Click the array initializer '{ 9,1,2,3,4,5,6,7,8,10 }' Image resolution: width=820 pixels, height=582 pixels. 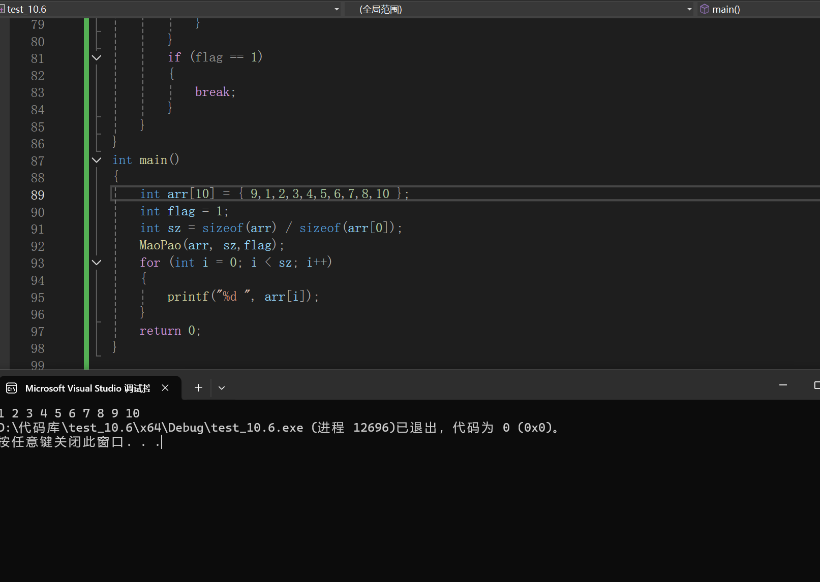coord(321,193)
